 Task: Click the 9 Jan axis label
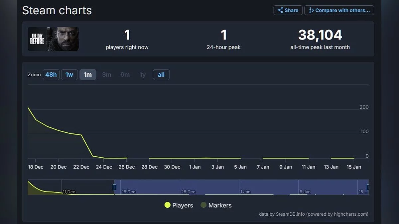pos(286,167)
